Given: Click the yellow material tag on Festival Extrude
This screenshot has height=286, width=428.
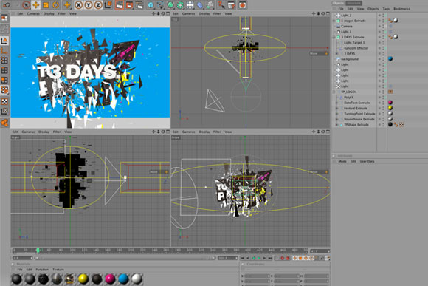Looking at the screenshot, I should point(390,108).
